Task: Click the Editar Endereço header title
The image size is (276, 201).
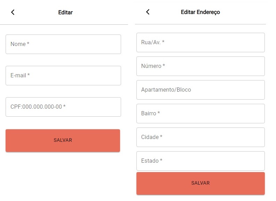Action: tap(200, 12)
